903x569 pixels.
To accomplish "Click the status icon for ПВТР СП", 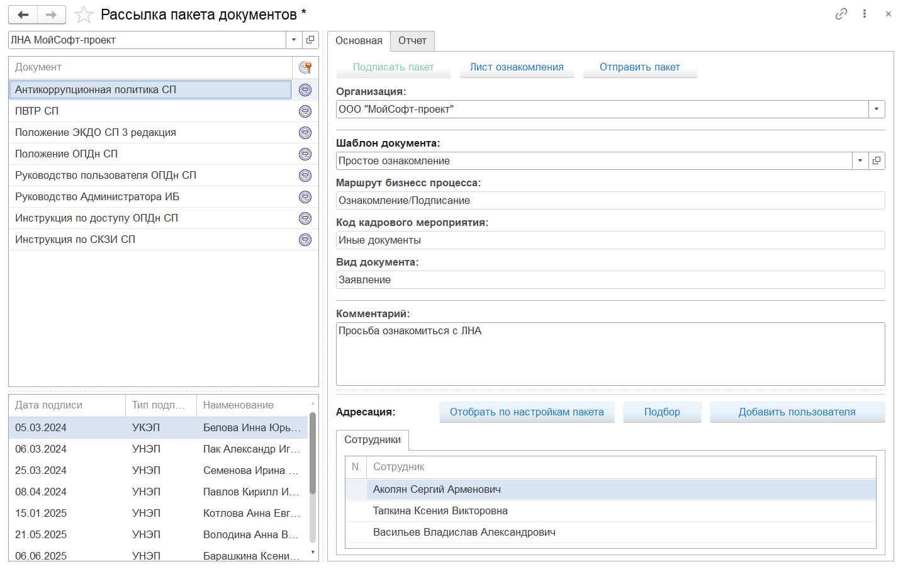I will click(305, 111).
